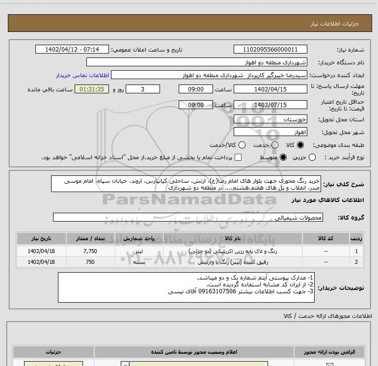Click the general need description text box

point(186,184)
